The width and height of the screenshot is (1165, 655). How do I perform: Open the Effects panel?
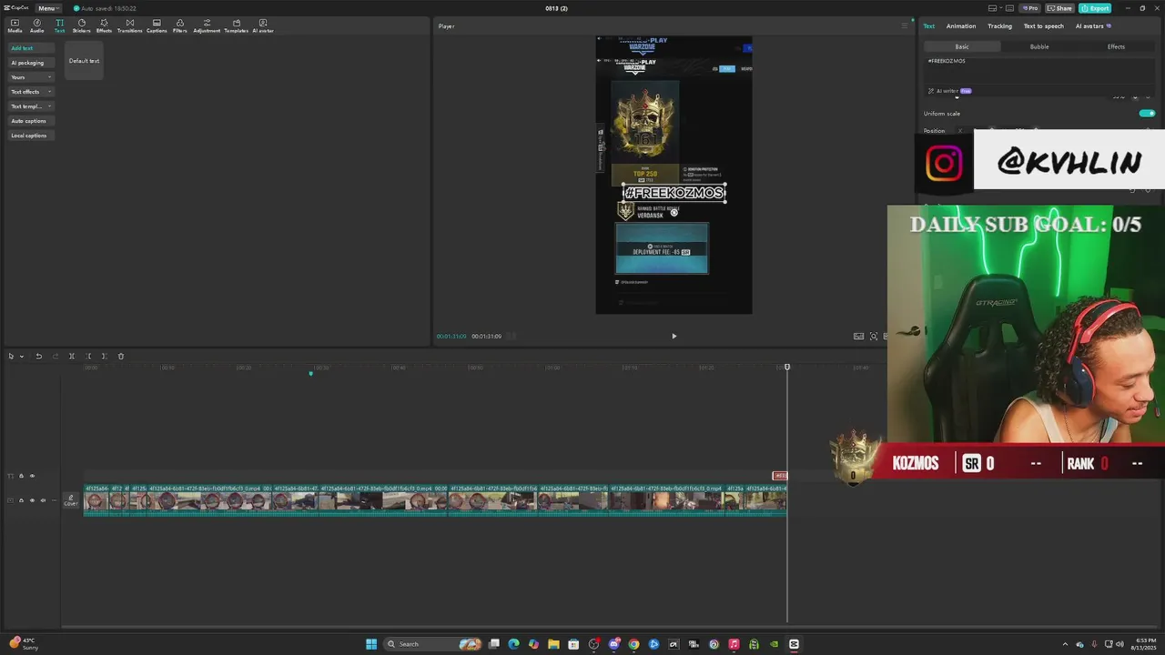tap(104, 25)
